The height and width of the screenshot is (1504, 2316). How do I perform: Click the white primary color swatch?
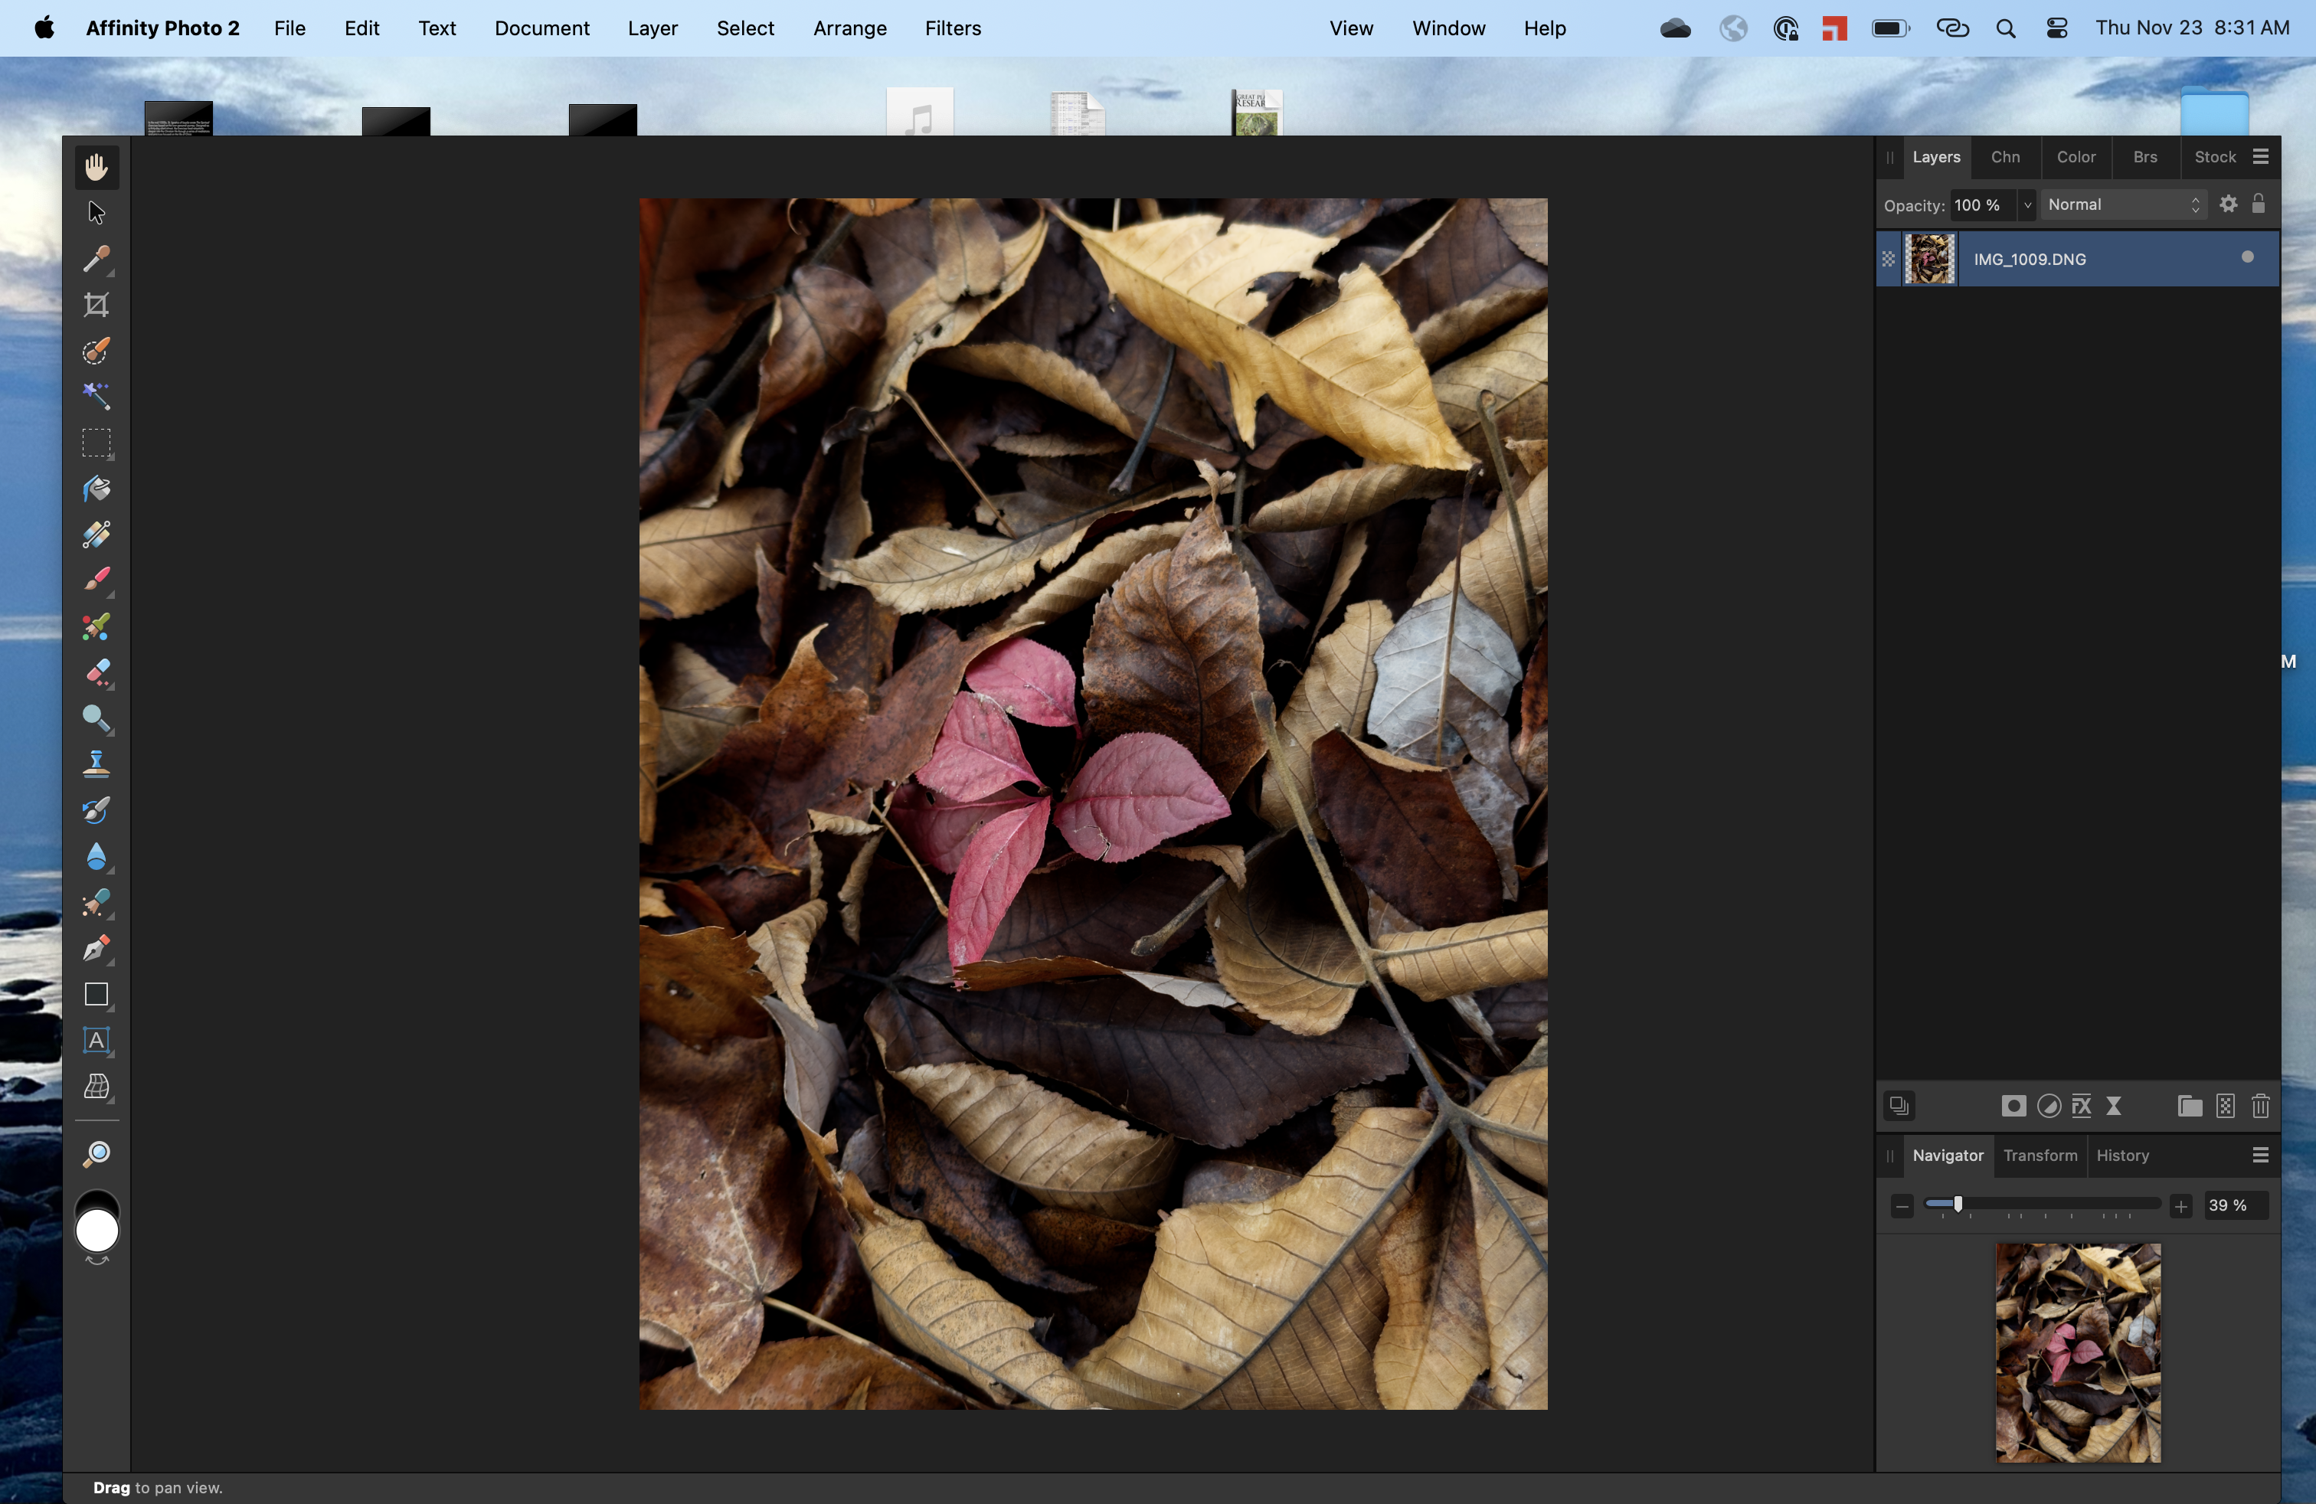(96, 1231)
